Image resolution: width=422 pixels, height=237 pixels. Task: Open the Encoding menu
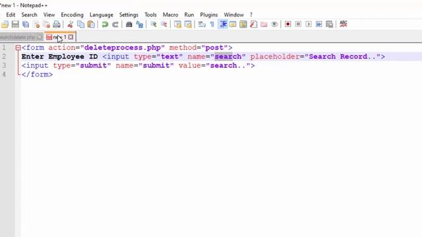point(72,14)
